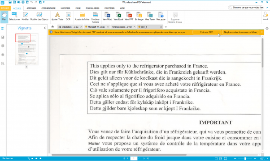Switch to the PROTÉGER ribbon tab

(x=109, y=8)
